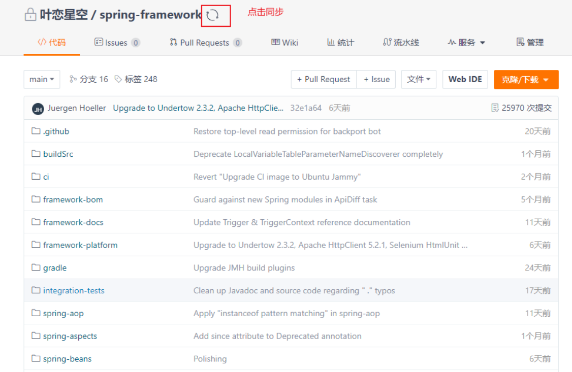Open commit 'Guard against new Spring modules in ApiDiff task'
Image resolution: width=572 pixels, height=372 pixels.
285,199
